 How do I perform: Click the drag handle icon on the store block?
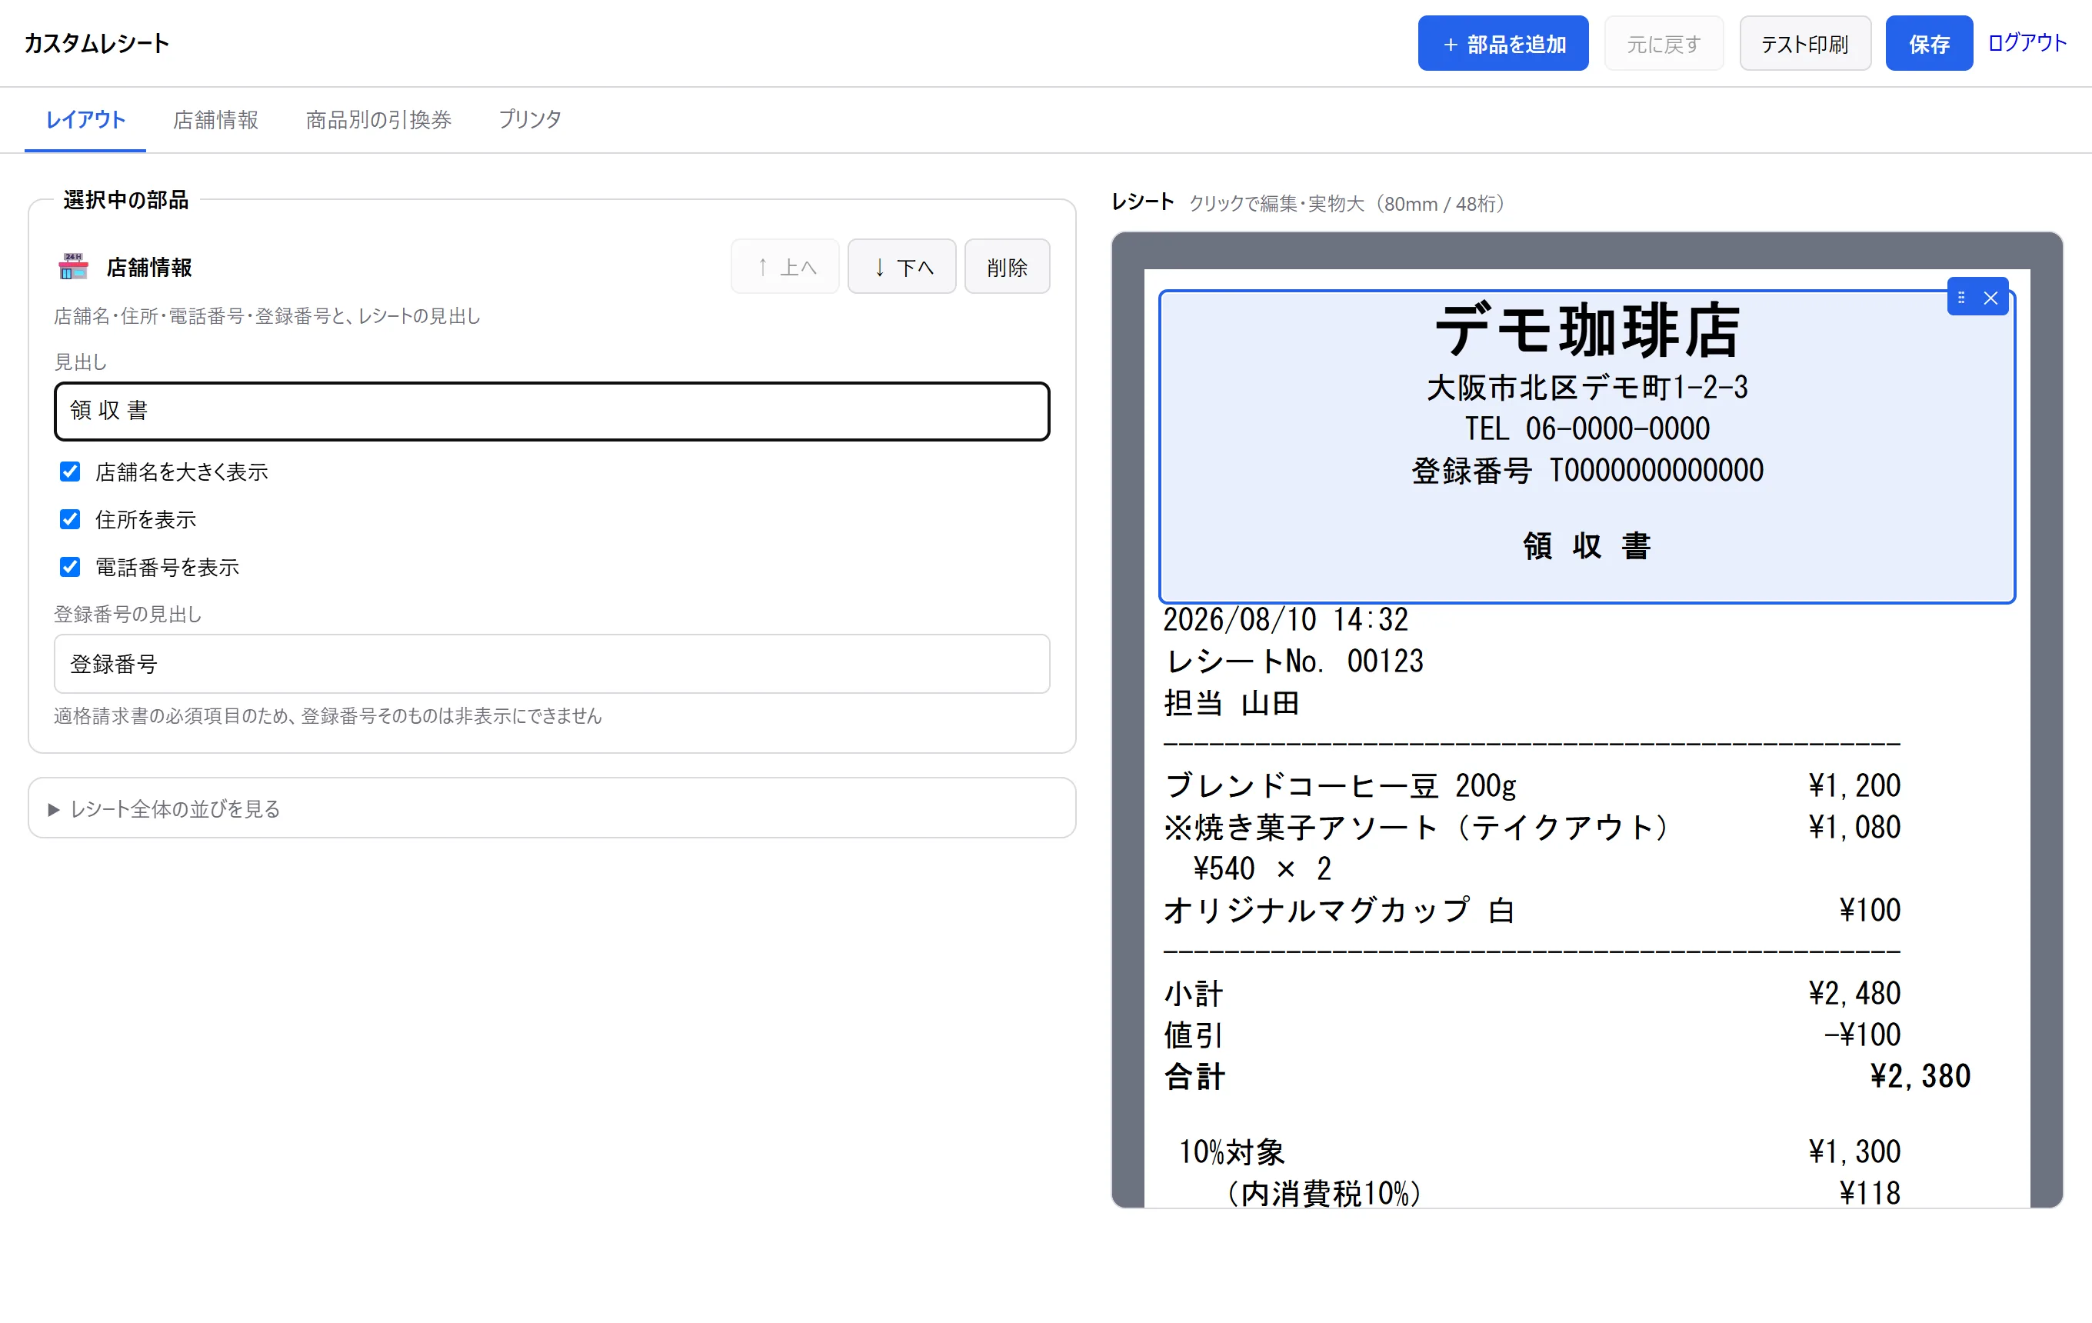tap(1960, 298)
